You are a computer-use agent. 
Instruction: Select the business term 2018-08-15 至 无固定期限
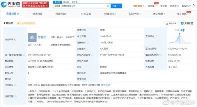(40, 61)
